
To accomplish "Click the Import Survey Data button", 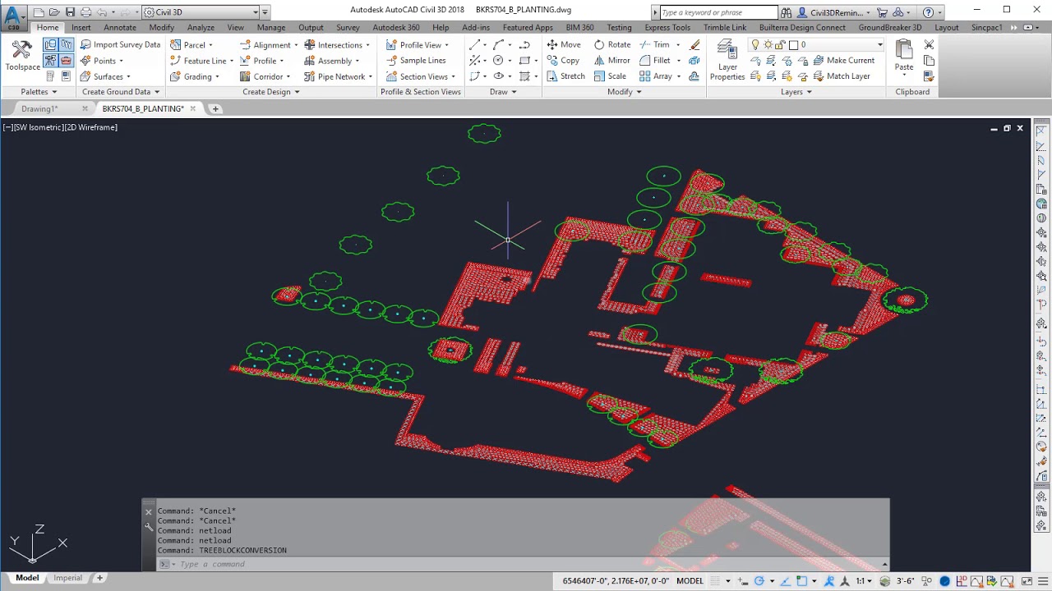I will (120, 44).
